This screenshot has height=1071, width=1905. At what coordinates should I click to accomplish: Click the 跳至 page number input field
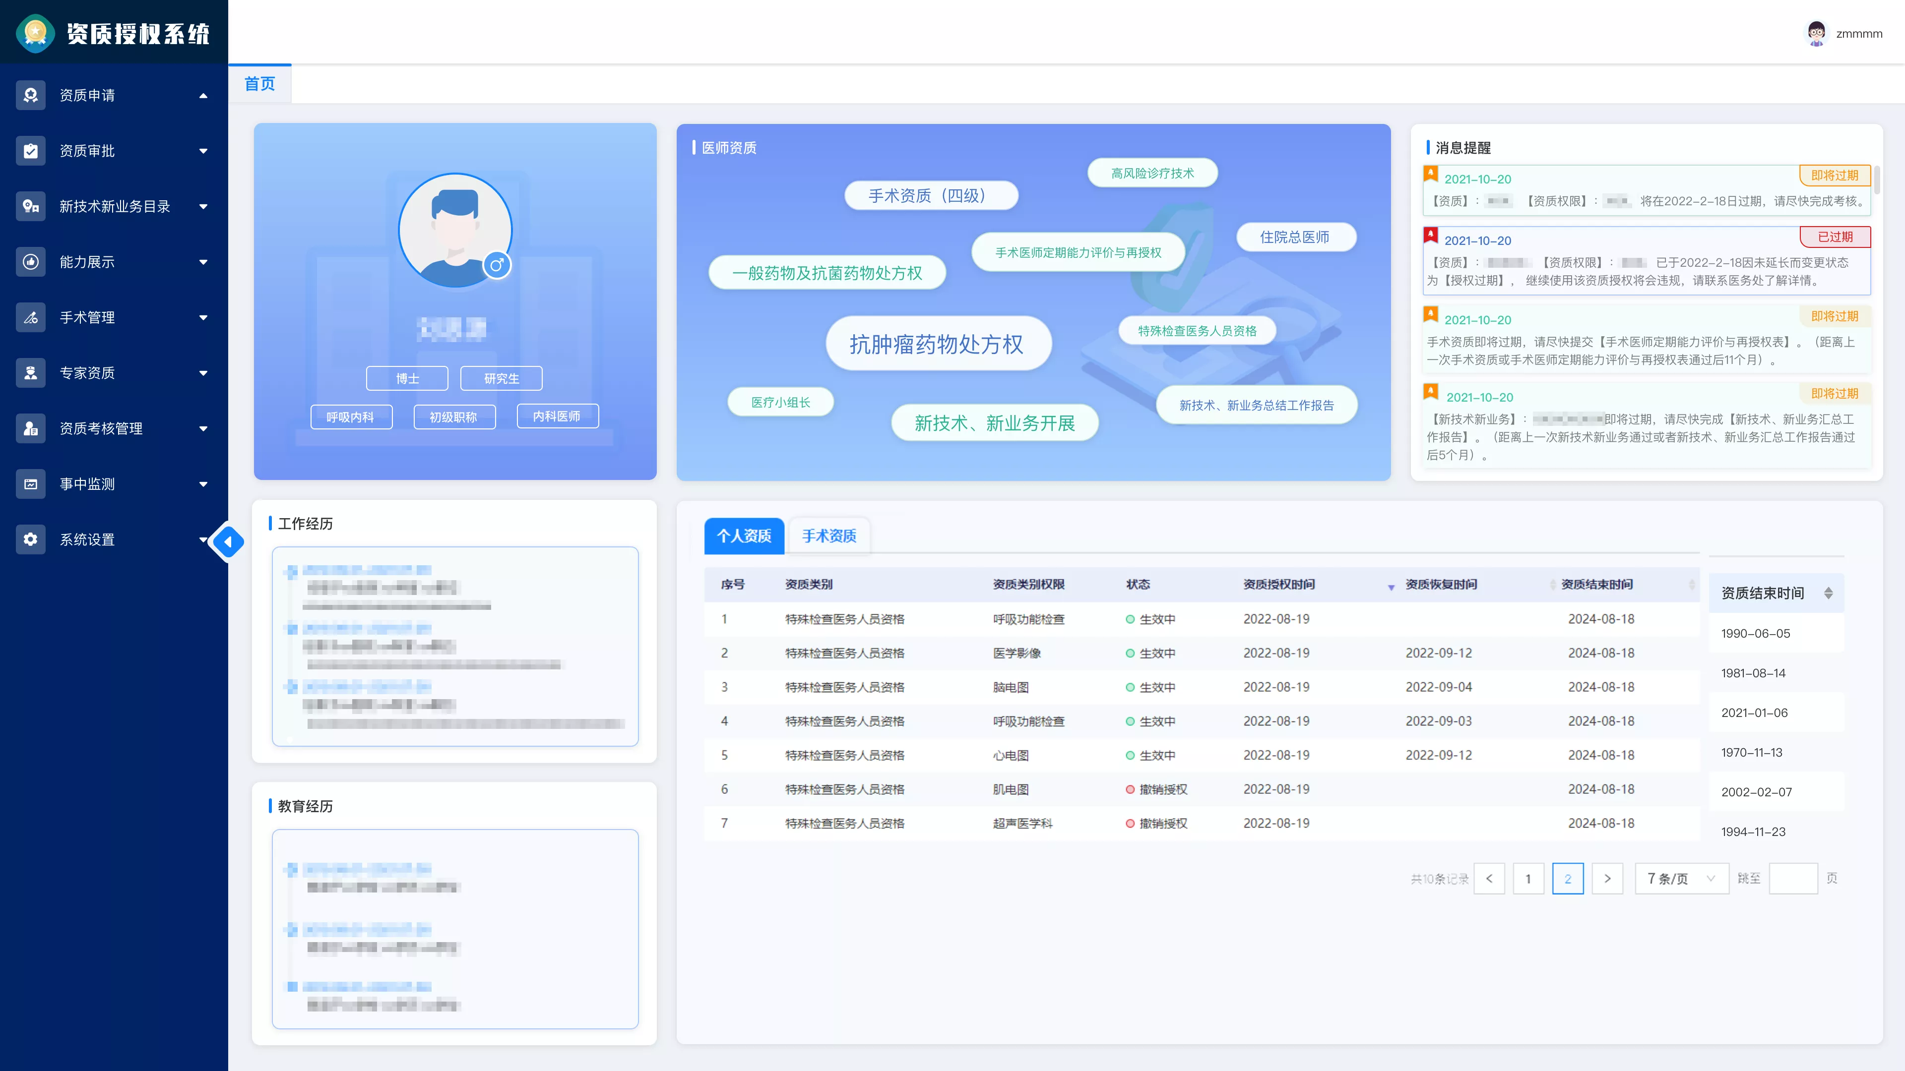1793,878
